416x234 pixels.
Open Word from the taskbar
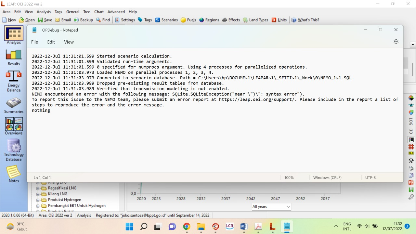point(244,227)
